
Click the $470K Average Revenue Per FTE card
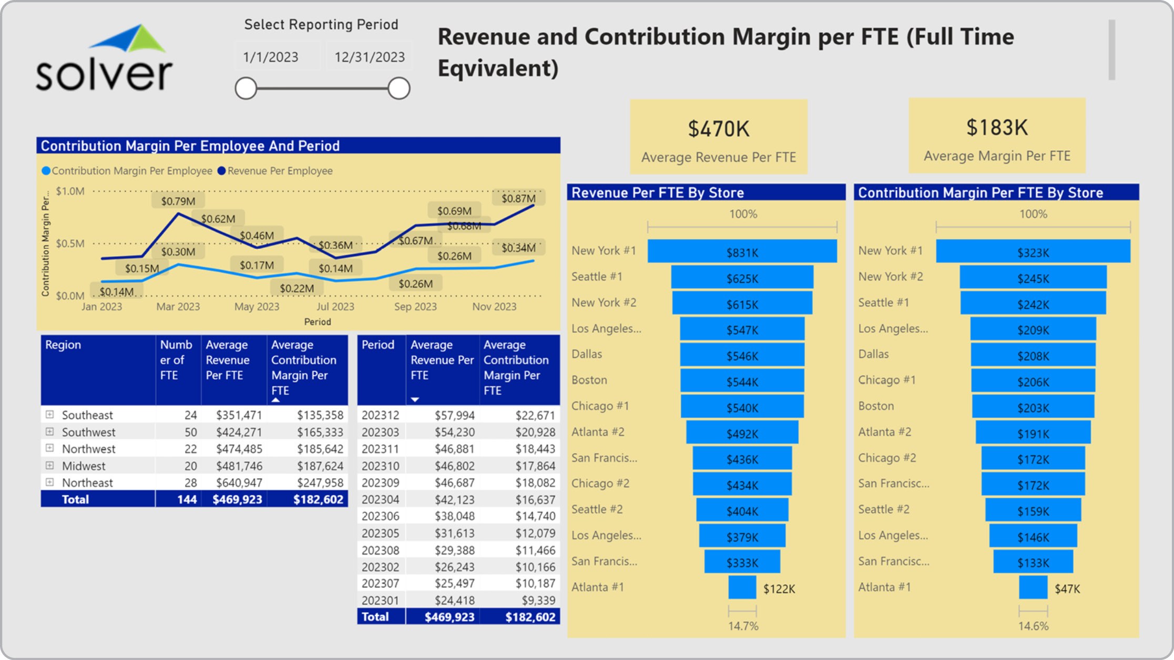click(x=718, y=137)
